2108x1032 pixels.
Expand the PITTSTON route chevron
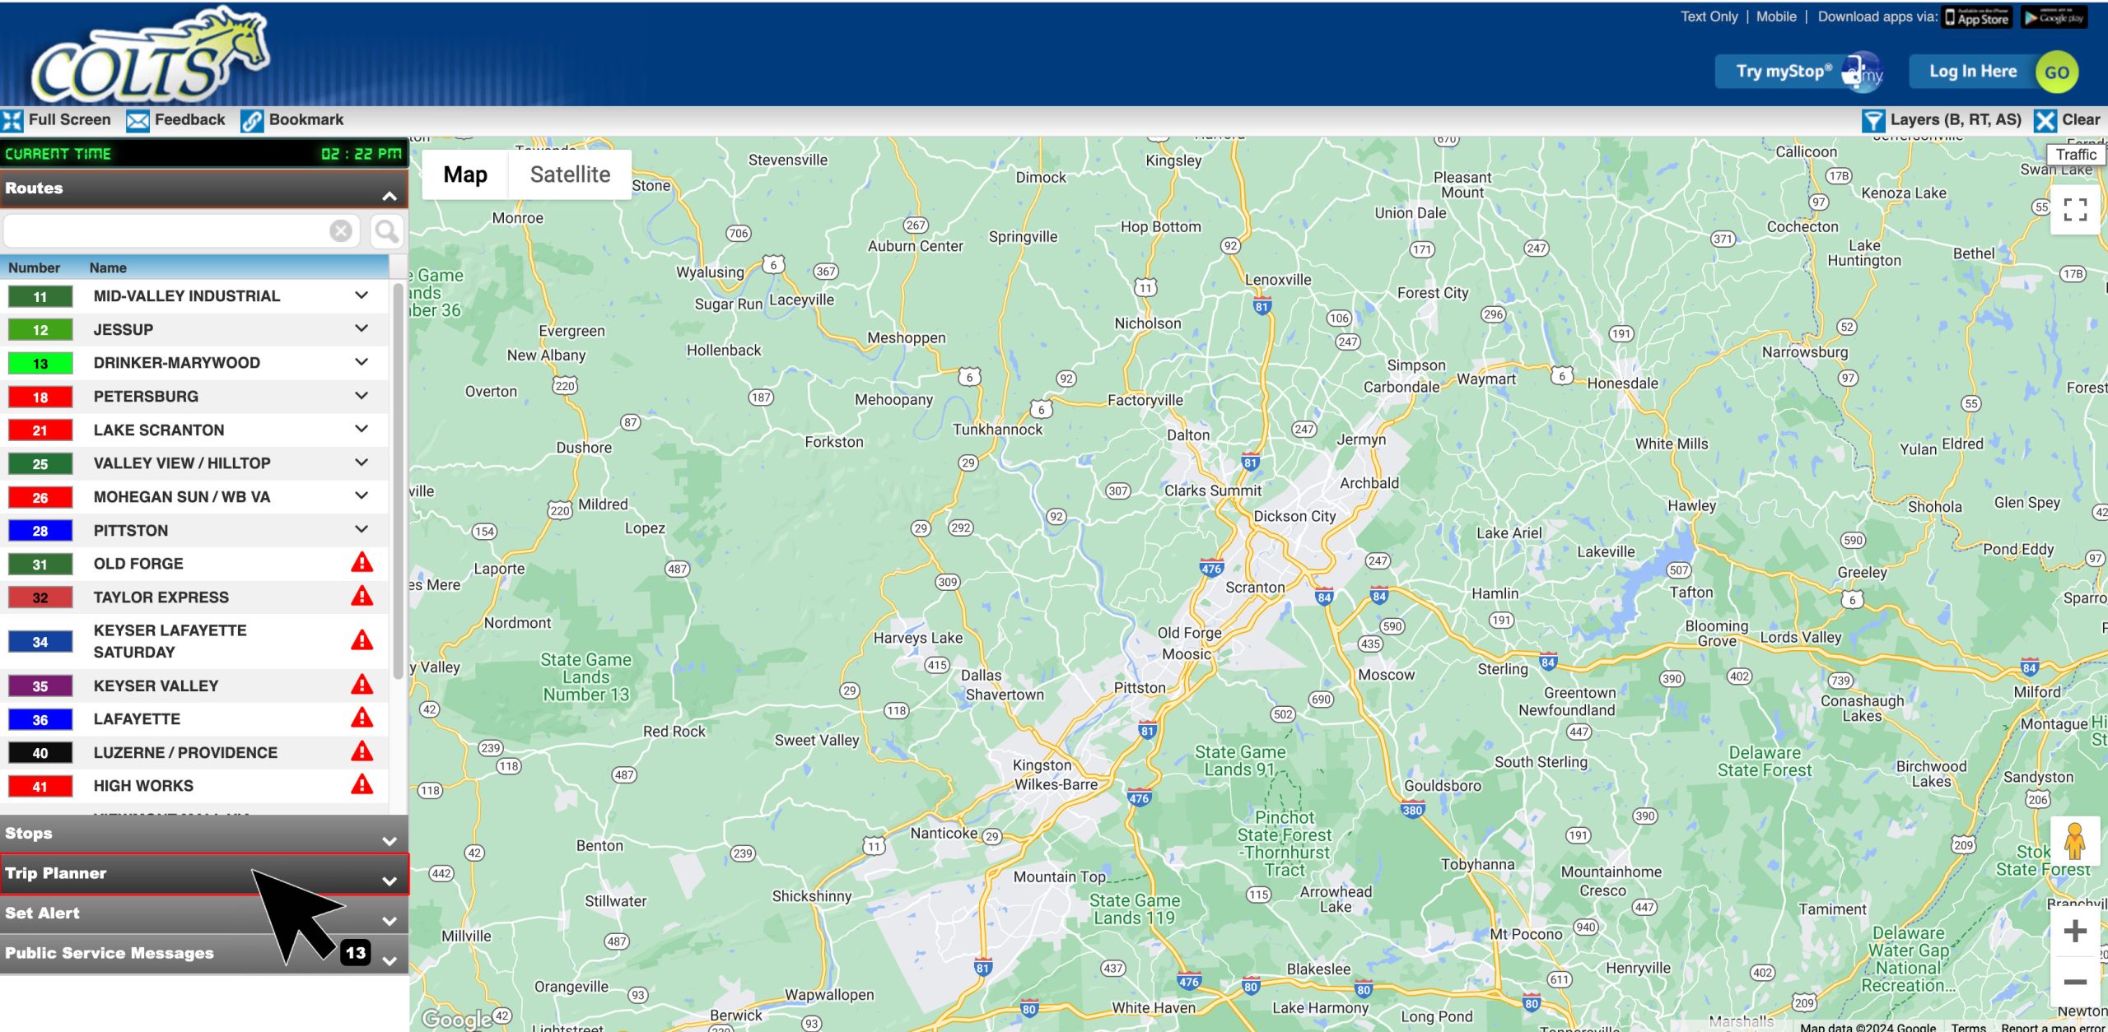[x=361, y=530]
